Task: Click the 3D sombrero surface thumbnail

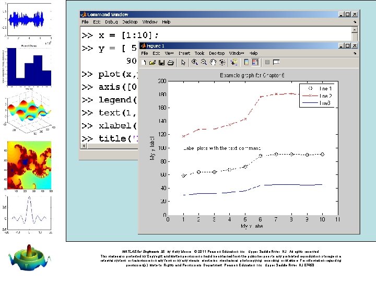Action: pos(29,258)
